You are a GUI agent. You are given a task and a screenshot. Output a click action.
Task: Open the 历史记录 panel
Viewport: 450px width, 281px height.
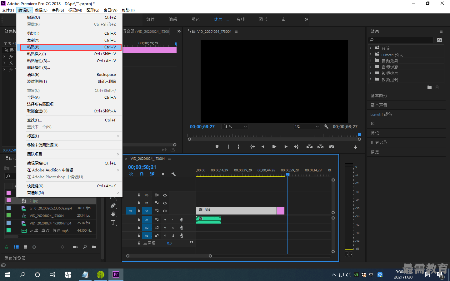click(x=379, y=142)
